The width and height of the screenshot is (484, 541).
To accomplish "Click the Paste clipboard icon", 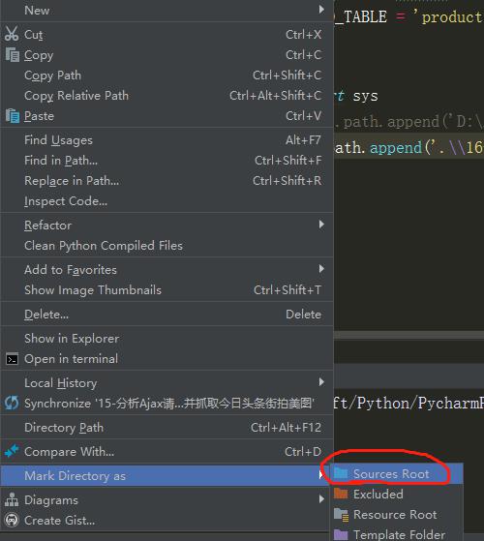I will (13, 116).
